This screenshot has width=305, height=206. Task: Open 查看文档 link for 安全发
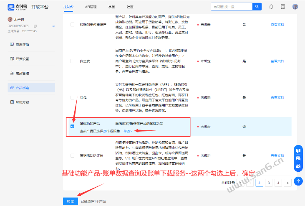[277, 61]
